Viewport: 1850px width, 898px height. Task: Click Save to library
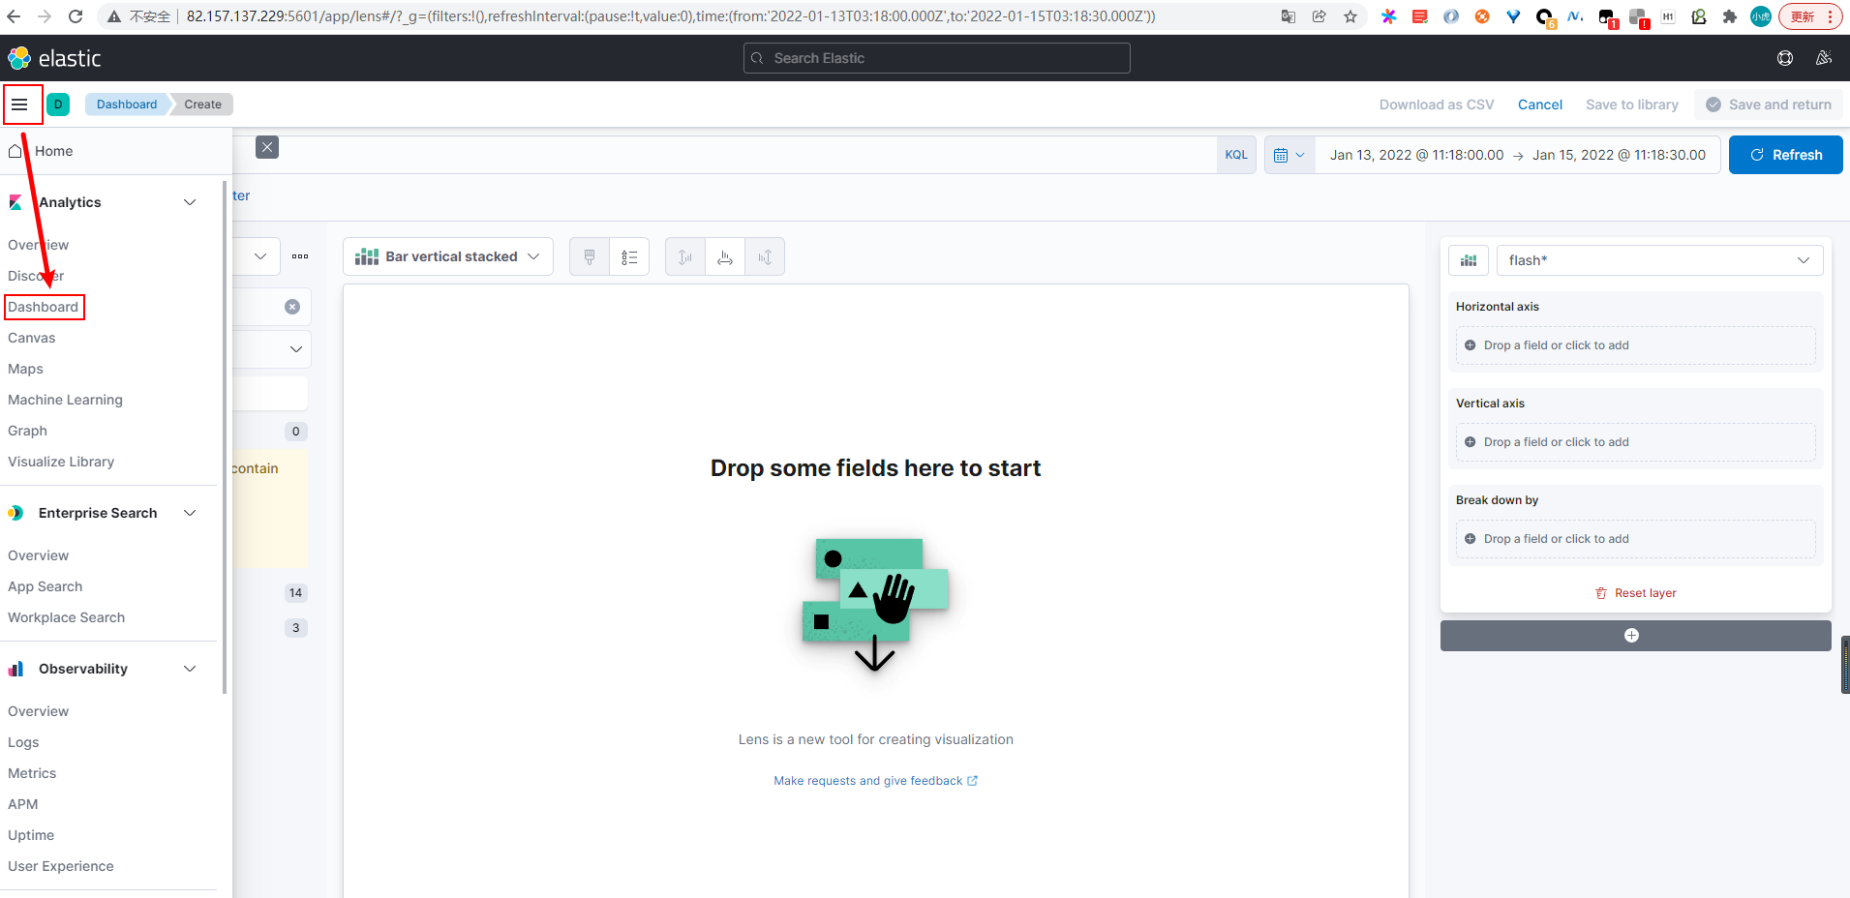pos(1631,105)
